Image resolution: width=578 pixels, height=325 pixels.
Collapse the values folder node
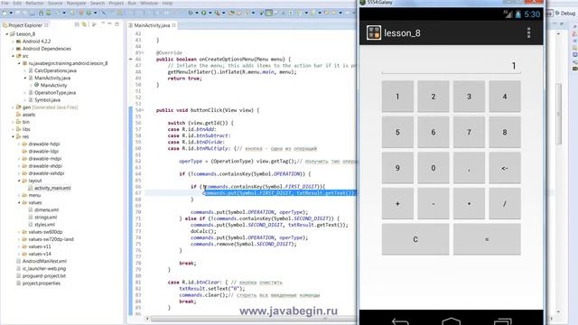pyautogui.click(x=19, y=202)
